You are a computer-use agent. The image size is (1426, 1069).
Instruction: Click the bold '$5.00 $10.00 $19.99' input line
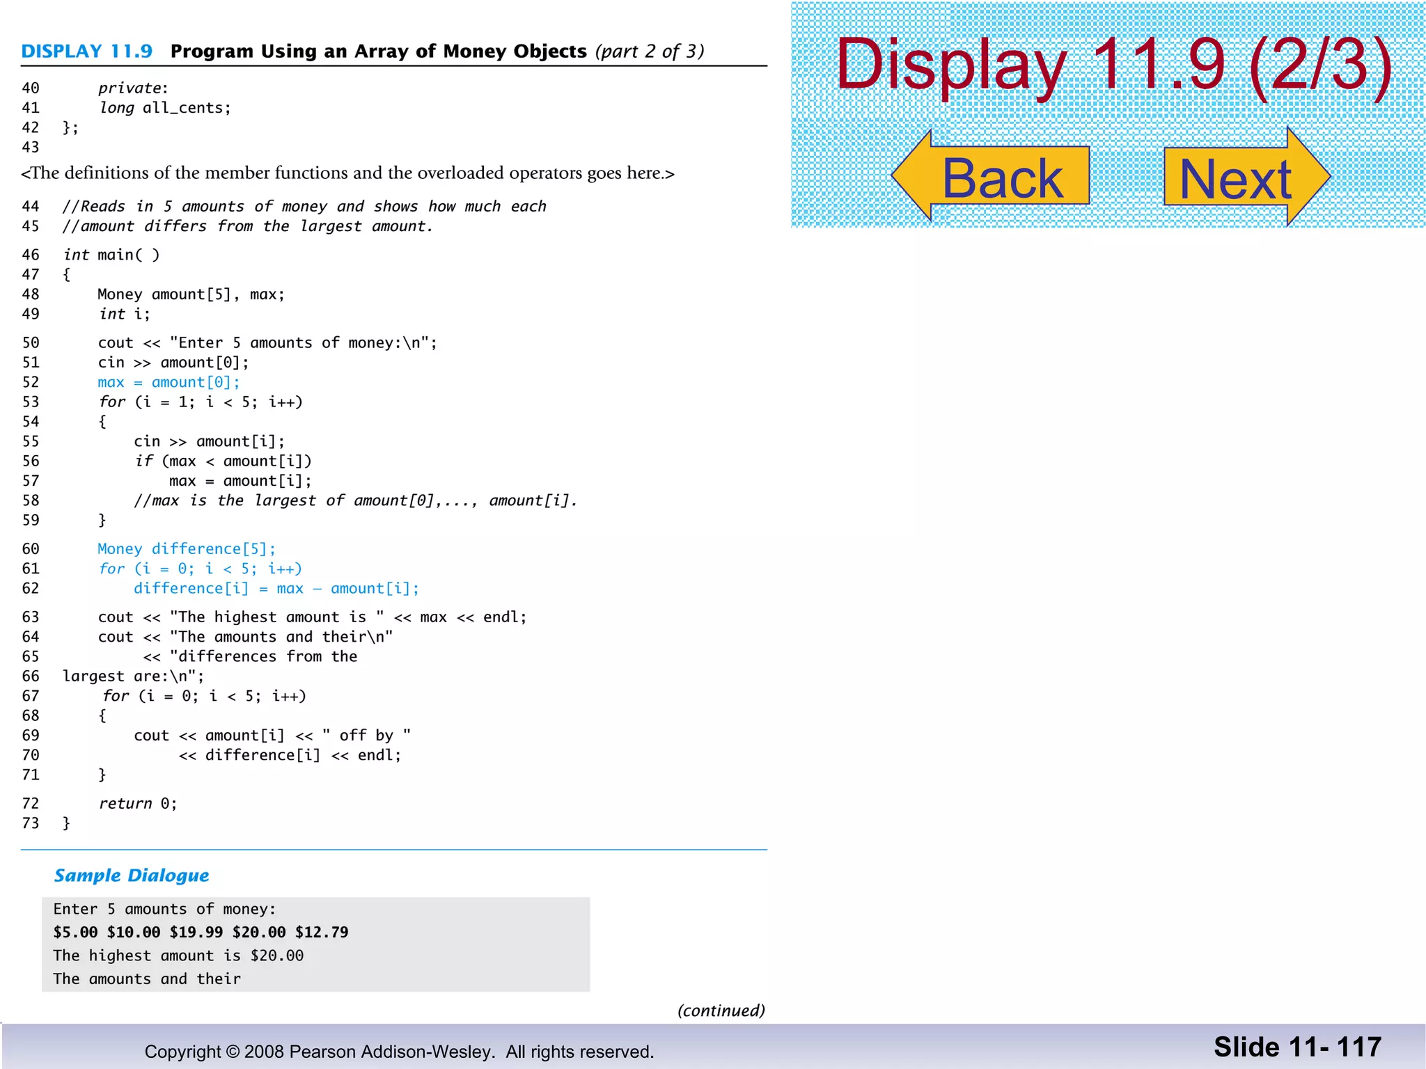pos(201,933)
